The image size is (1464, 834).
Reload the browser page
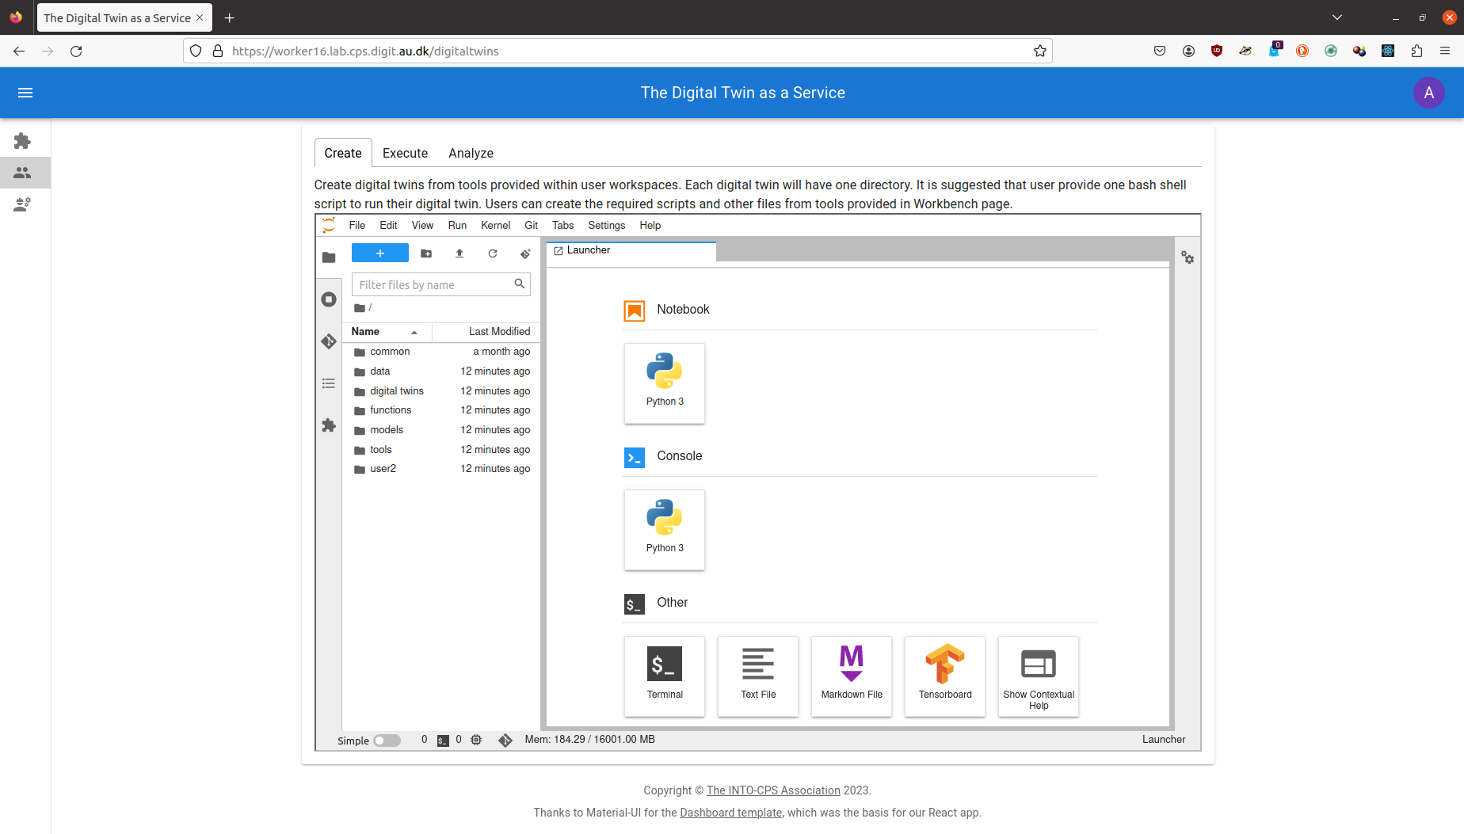[x=76, y=51]
